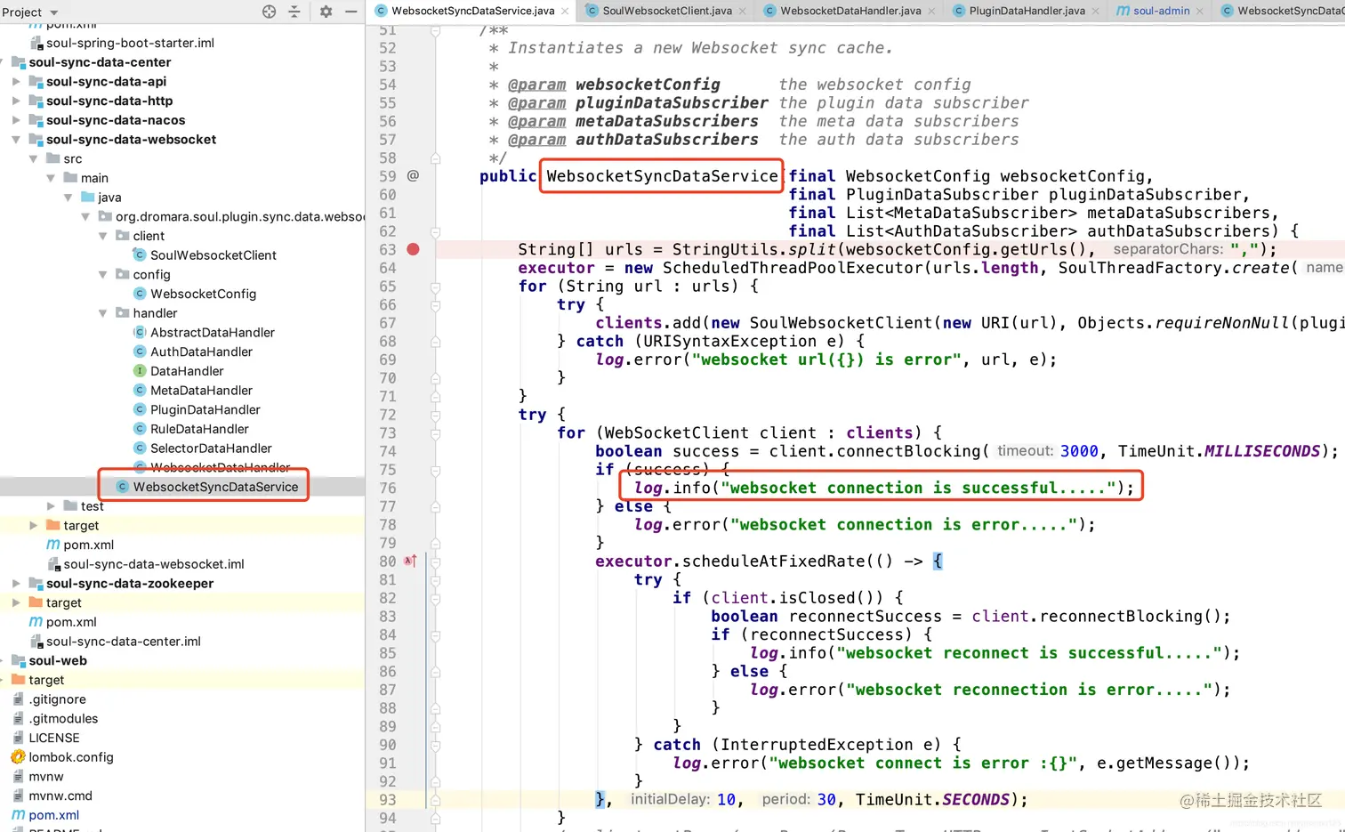Click the fold marker on line 73
1345x832 pixels.
pyautogui.click(x=435, y=433)
